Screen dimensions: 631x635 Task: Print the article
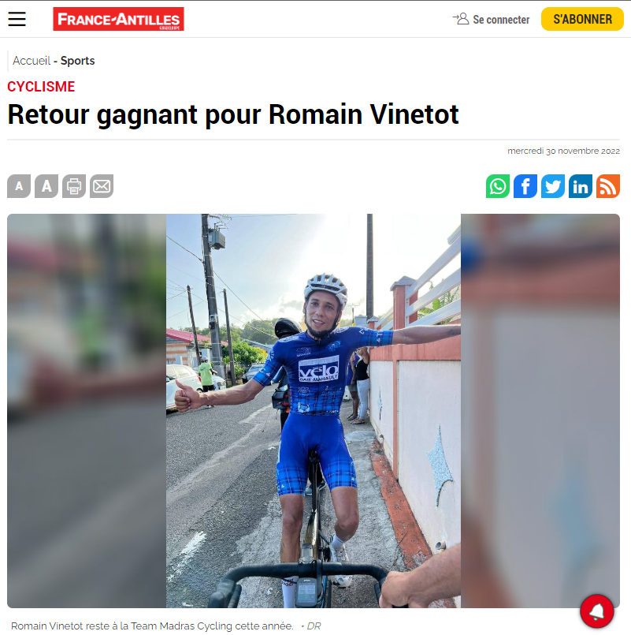point(74,186)
